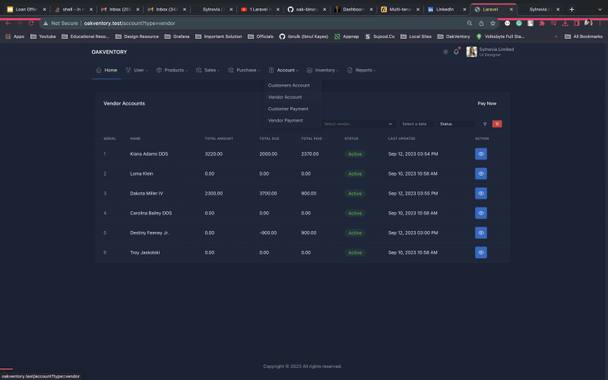Viewport: 608px width, 380px height.
Task: Open browser downloads icon
Action: click(x=565, y=24)
